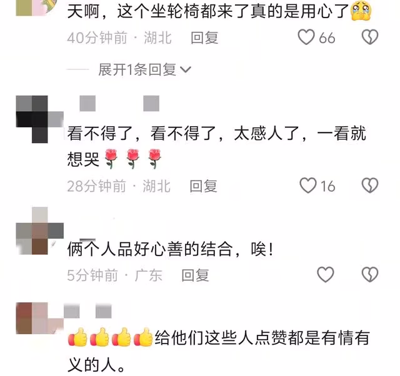Reply to the 40分钟前 湖北 comment
This screenshot has width=400, height=376.
pos(204,37)
